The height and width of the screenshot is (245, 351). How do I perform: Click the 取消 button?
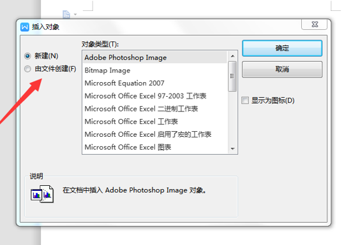pyautogui.click(x=282, y=69)
